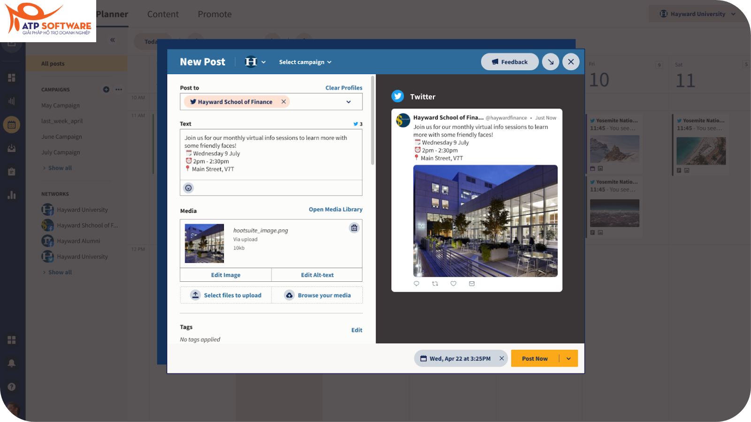Image resolution: width=751 pixels, height=422 pixels.
Task: Open the Inbox tray icon in left rail
Action: (12, 148)
